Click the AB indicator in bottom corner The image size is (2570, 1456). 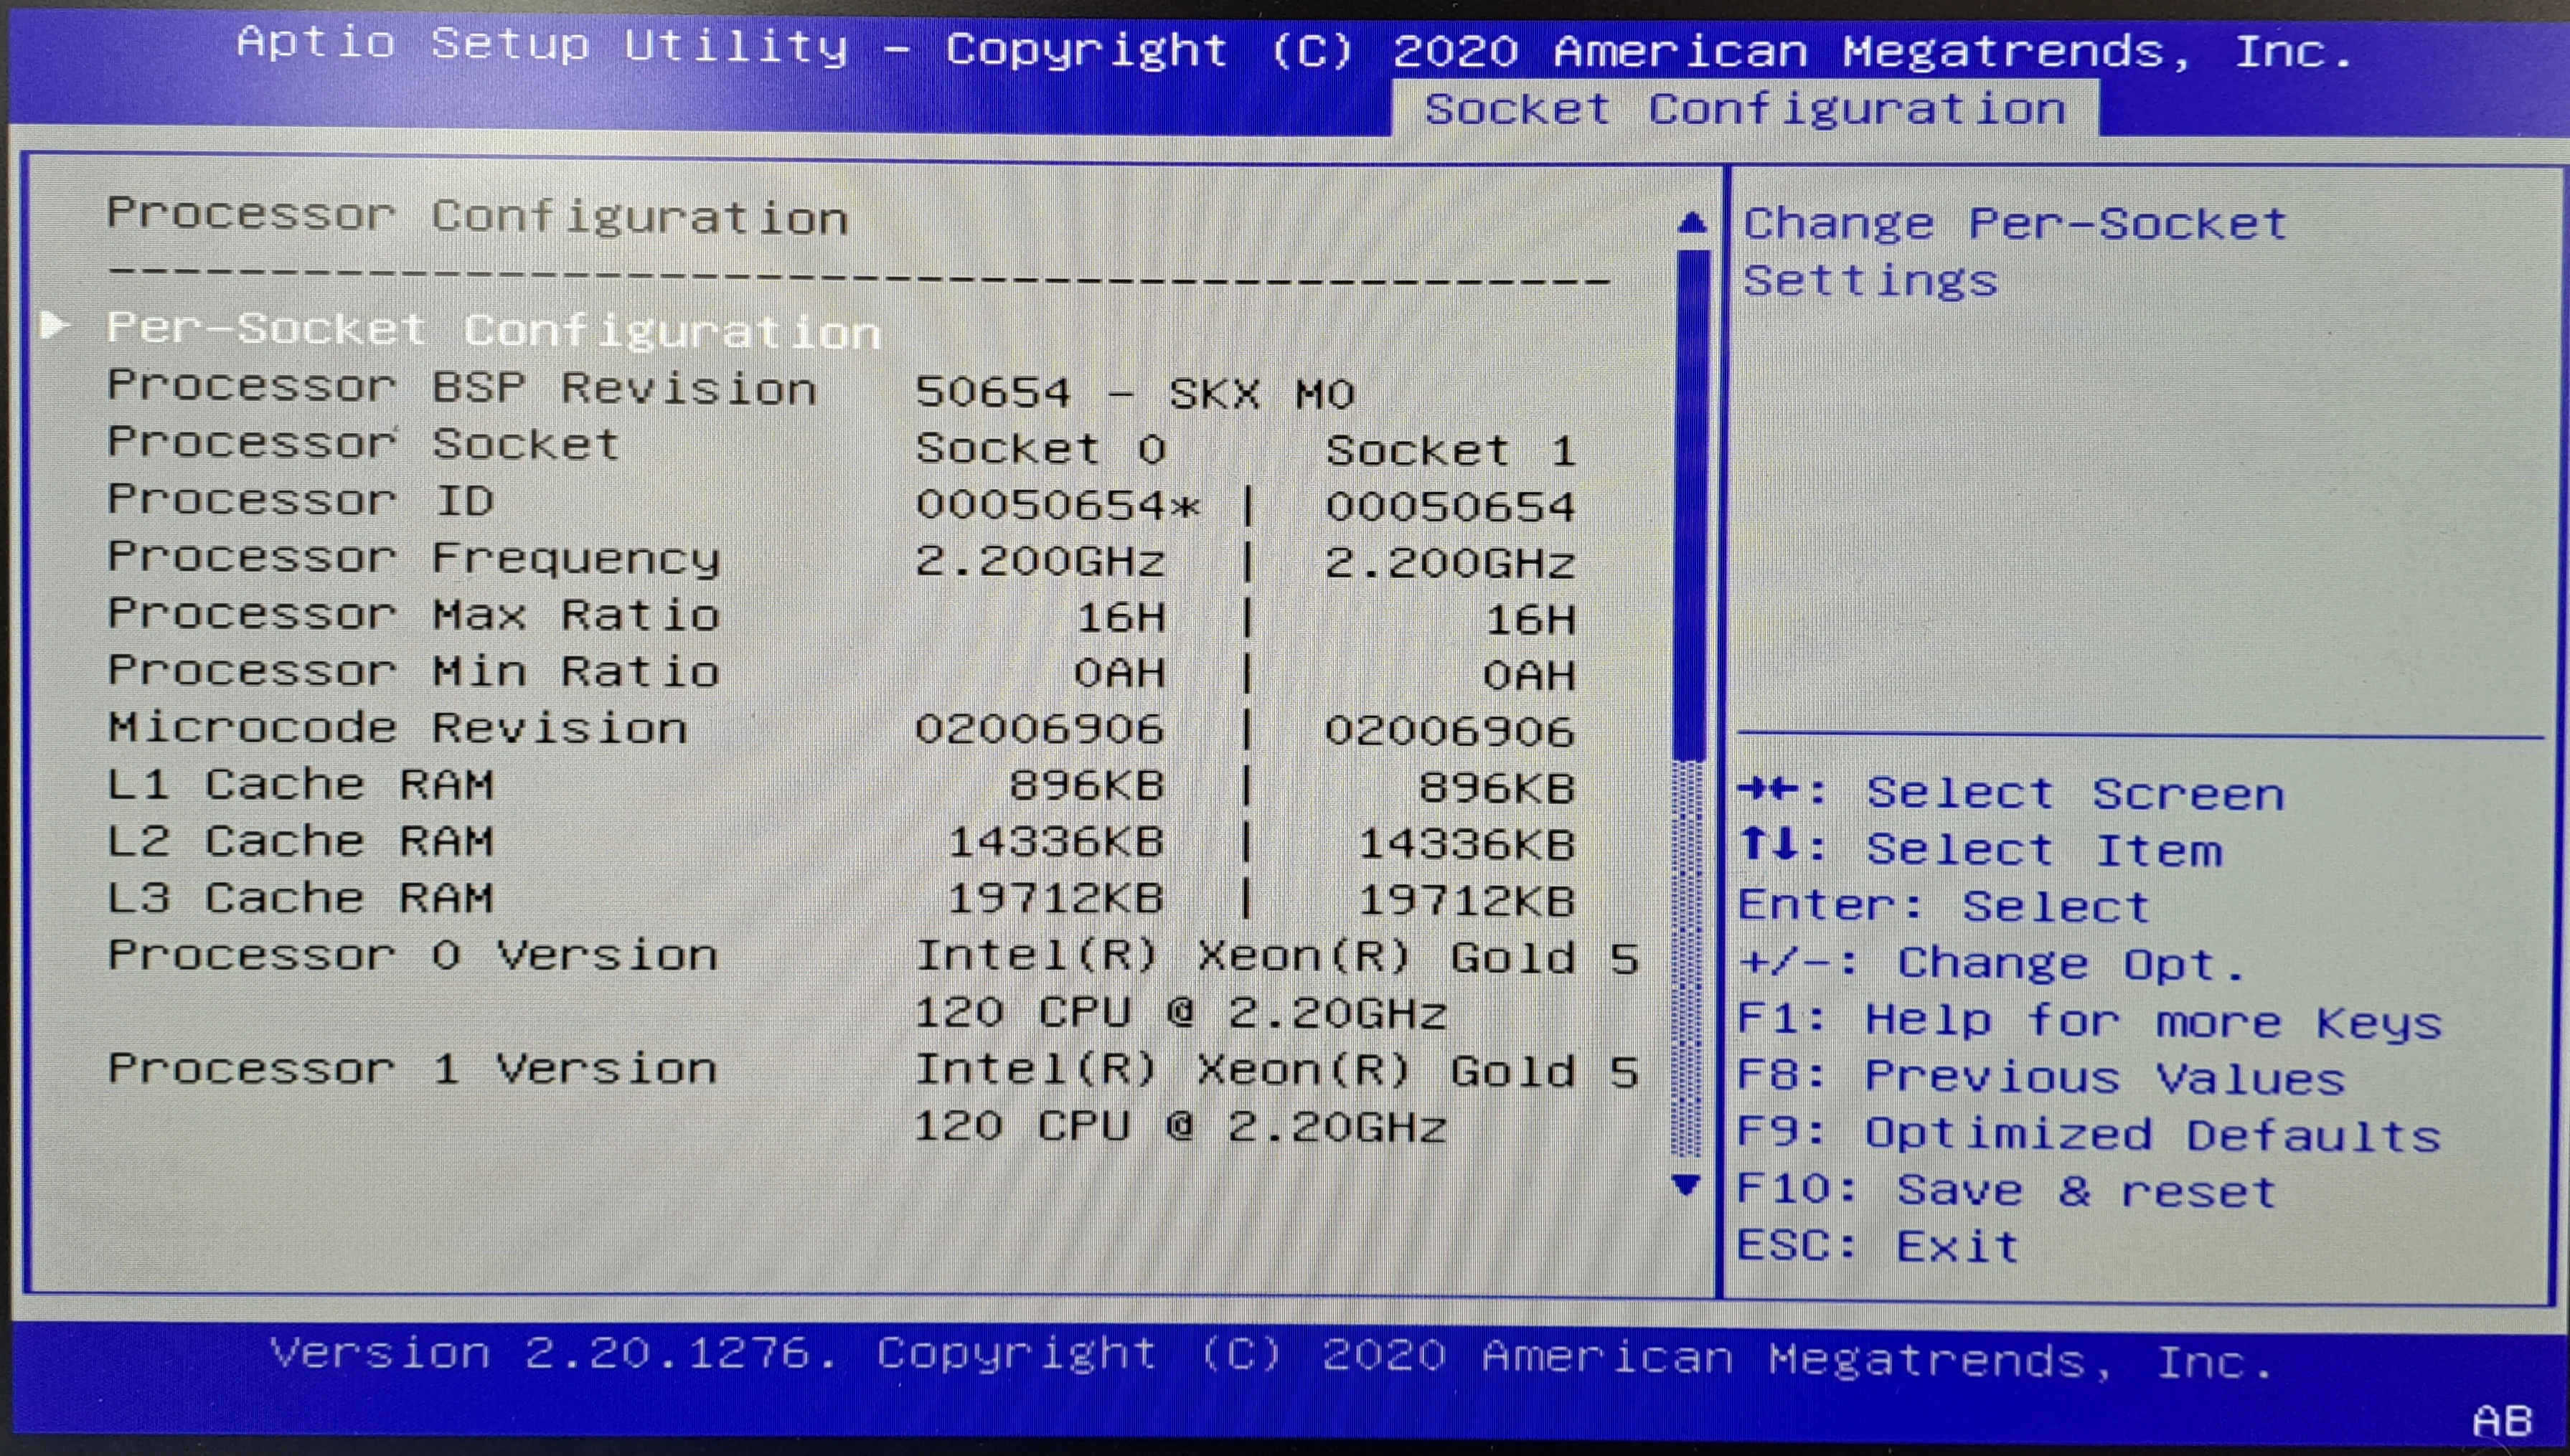pos(2503,1421)
